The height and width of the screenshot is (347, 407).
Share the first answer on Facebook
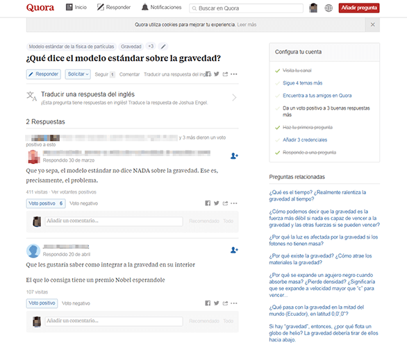(x=208, y=203)
